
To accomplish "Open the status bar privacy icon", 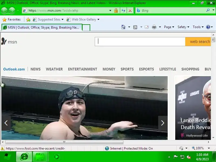I will (181, 148).
